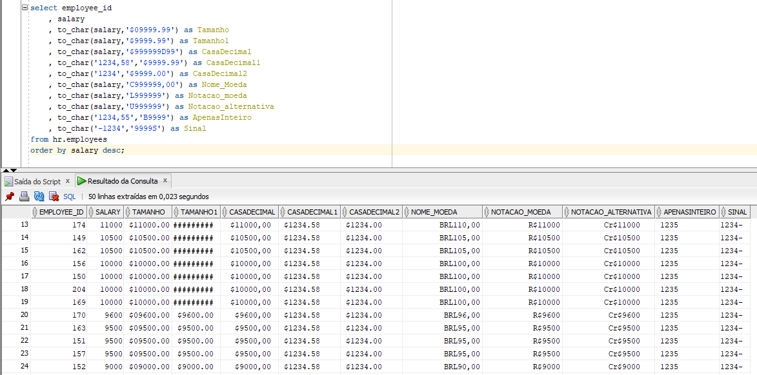Image resolution: width=757 pixels, height=375 pixels.
Task: Click the Notacao_alternativa alias in editor
Action: tap(231, 106)
